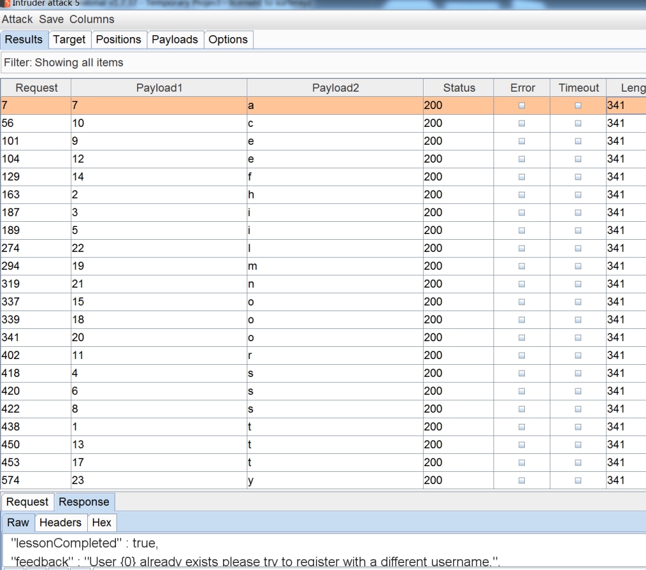Screen dimensions: 646x570
Task: Toggle Error checkbox in request 129 row
Action: point(522,177)
